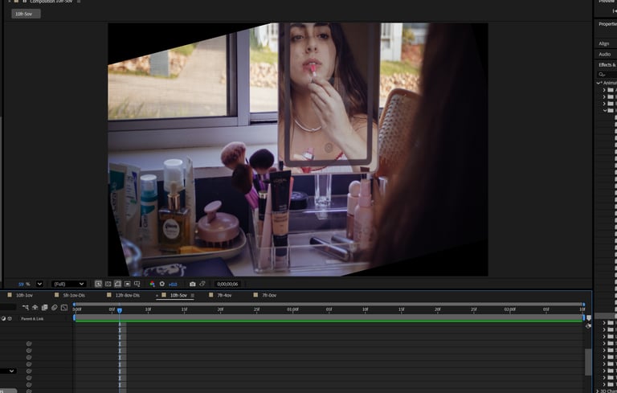Image resolution: width=617 pixels, height=393 pixels.
Task: Toggle transparency grid icon in viewer toolbar
Action: pyautogui.click(x=108, y=284)
